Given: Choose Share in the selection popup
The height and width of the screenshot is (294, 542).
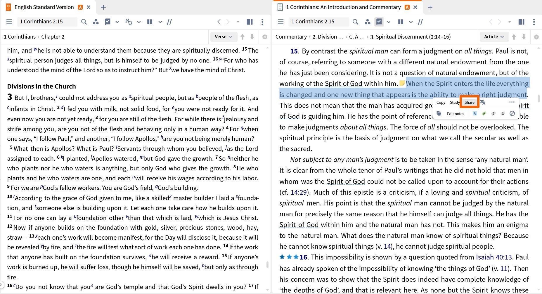Looking at the screenshot, I should (470, 102).
